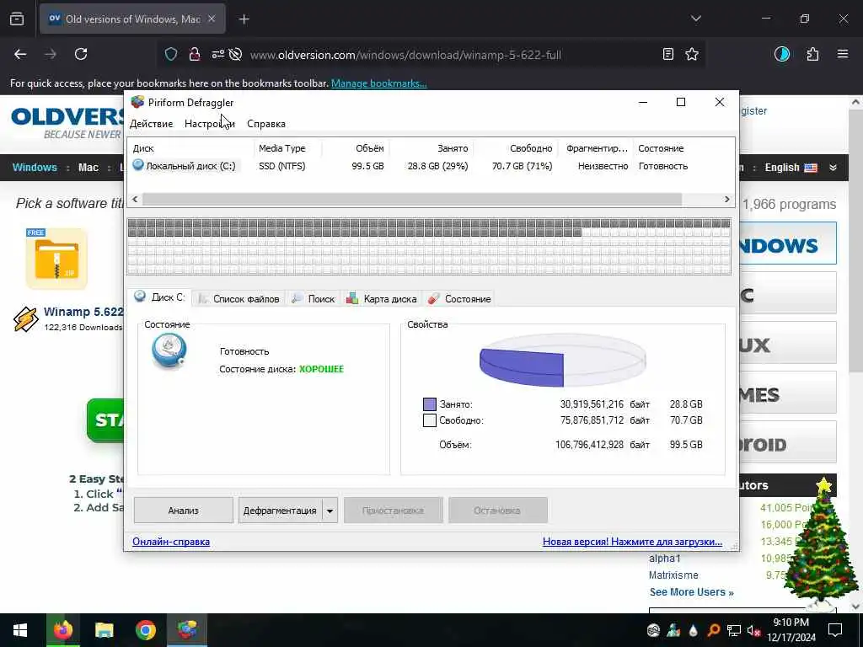Select the Диск C: tab
The image size is (863, 647).
(160, 297)
